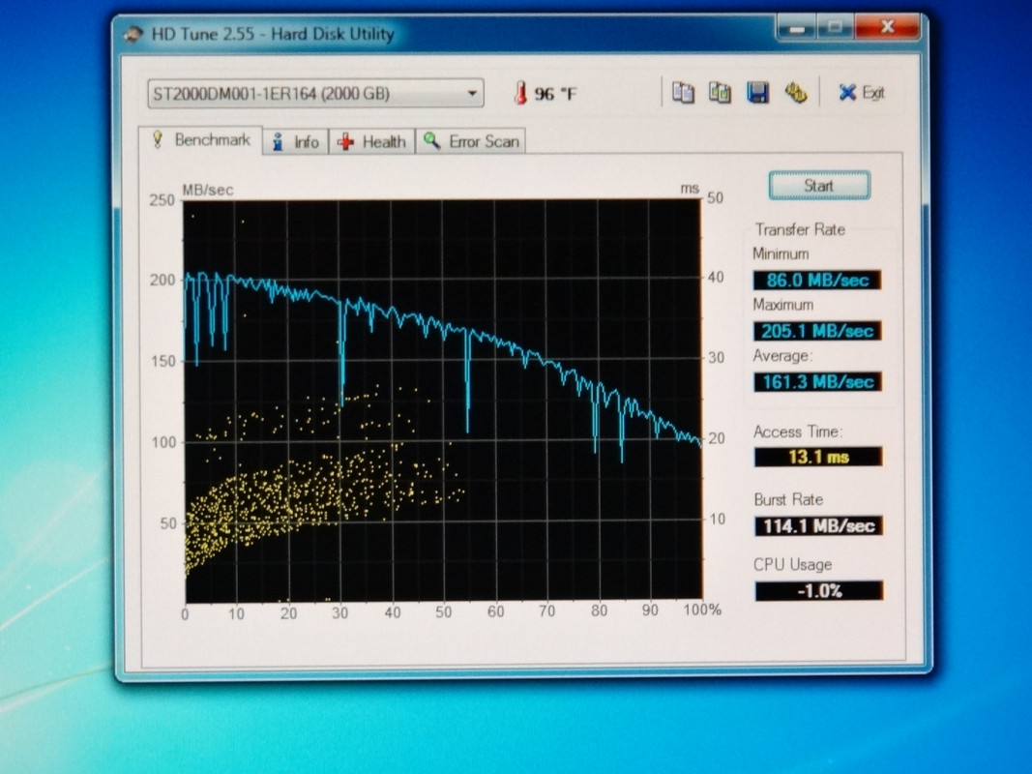Image resolution: width=1032 pixels, height=774 pixels.
Task: Click the thermometer temperature icon
Action: [520, 93]
